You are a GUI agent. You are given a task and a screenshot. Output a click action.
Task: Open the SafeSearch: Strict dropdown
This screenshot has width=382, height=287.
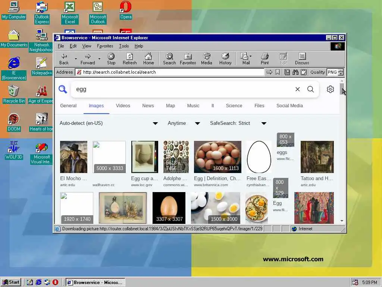(x=238, y=123)
